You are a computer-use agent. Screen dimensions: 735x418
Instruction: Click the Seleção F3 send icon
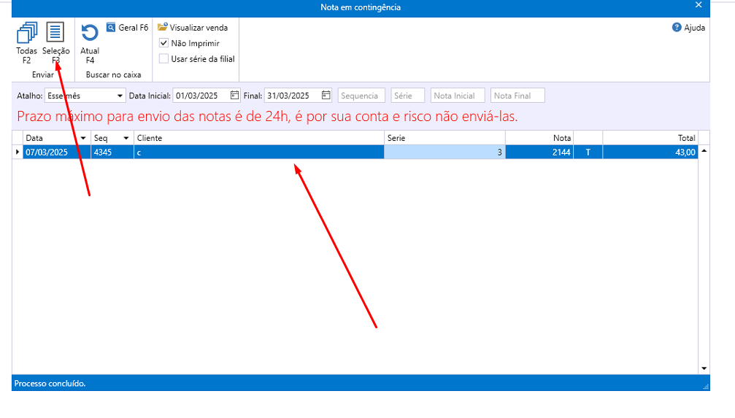pyautogui.click(x=55, y=34)
